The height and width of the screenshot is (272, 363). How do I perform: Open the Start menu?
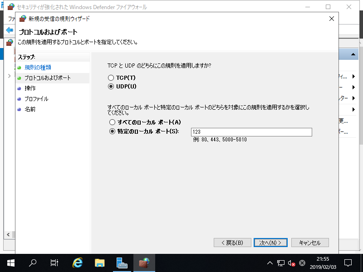coord(10,262)
